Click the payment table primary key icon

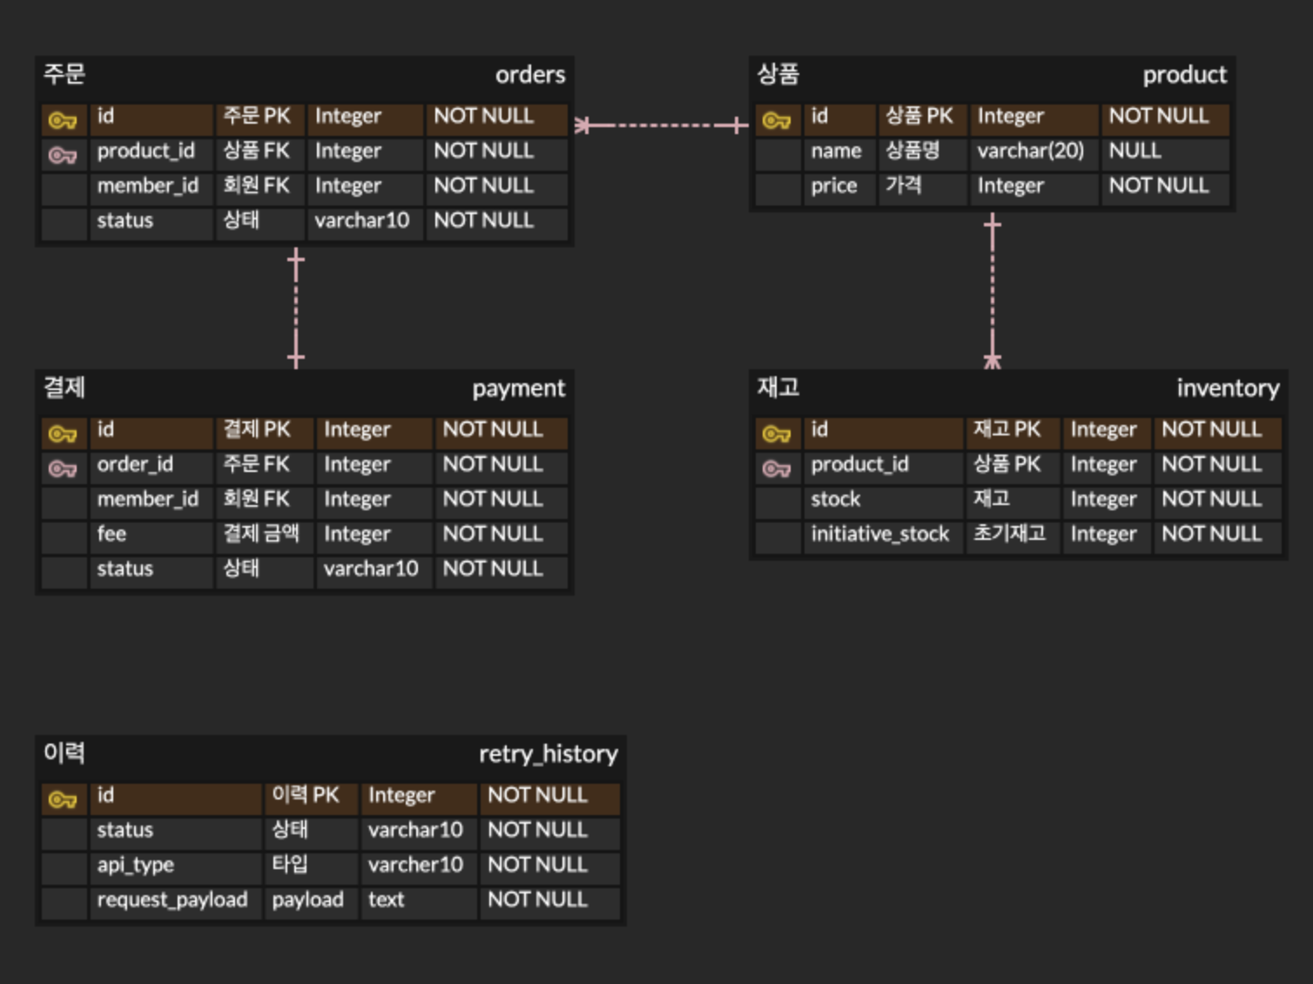pos(63,434)
